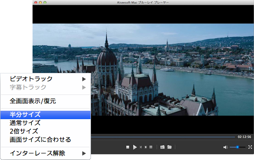
Task: Skip to the previous chapter
Action: pyautogui.click(x=141, y=147)
